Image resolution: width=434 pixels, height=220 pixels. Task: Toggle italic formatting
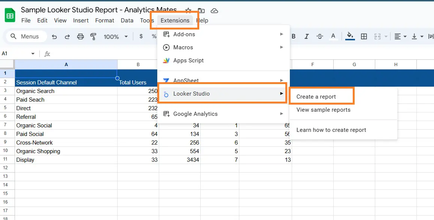click(x=307, y=37)
